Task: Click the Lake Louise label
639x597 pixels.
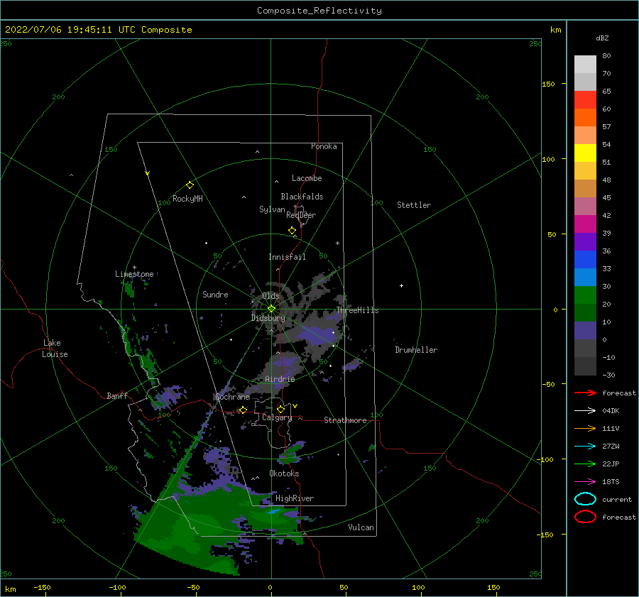Action: 55,349
